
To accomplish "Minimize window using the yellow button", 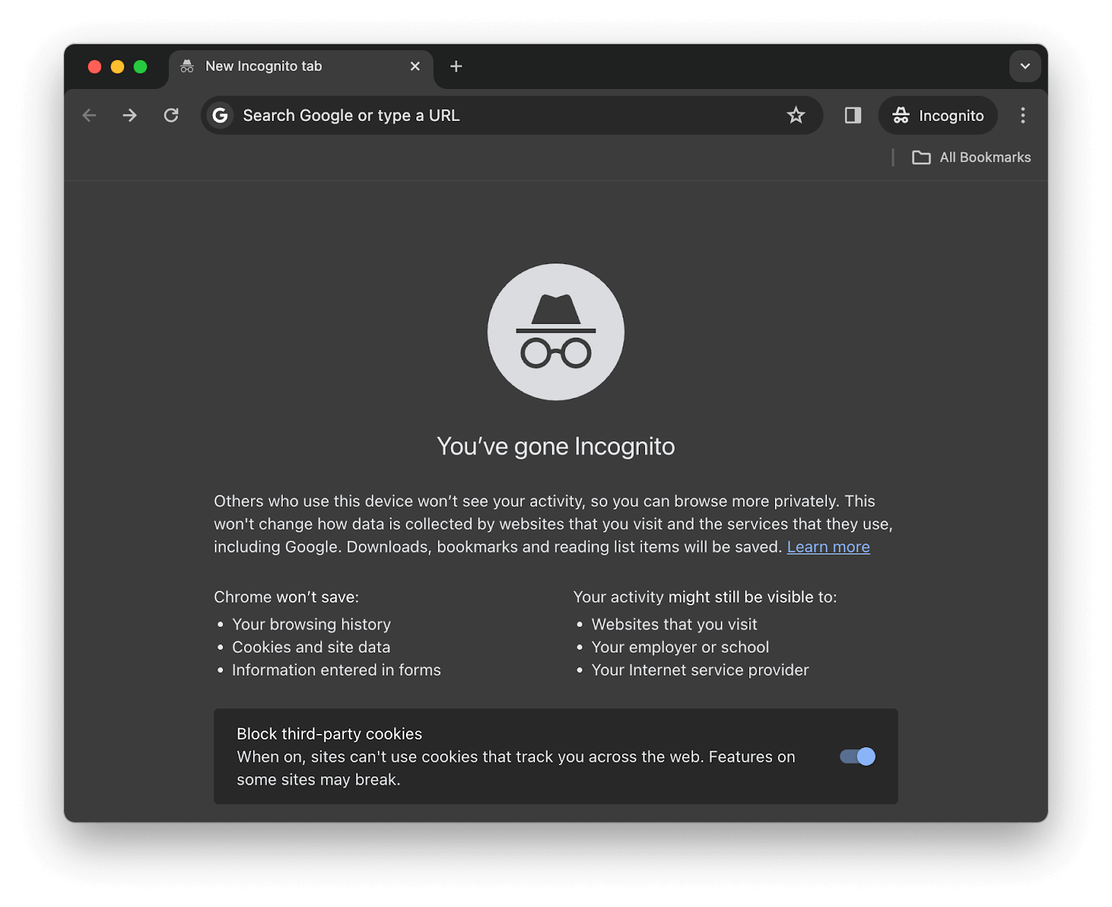I will click(117, 67).
